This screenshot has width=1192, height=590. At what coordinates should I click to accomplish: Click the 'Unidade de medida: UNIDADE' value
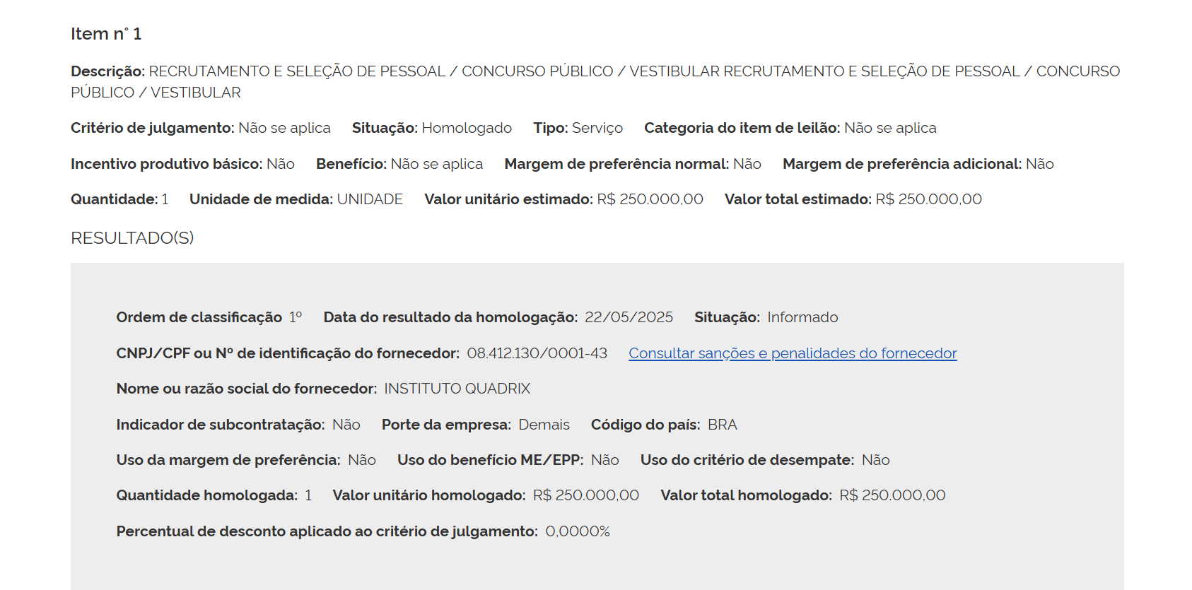tap(370, 199)
